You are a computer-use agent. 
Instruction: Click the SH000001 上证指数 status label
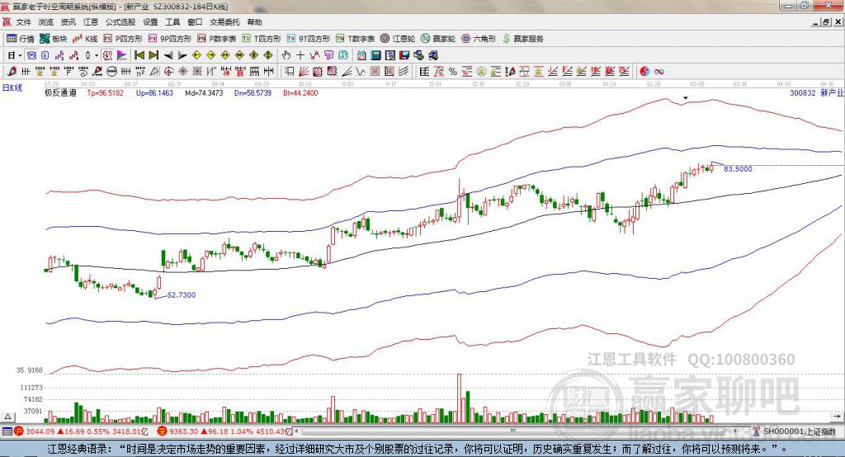[799, 431]
